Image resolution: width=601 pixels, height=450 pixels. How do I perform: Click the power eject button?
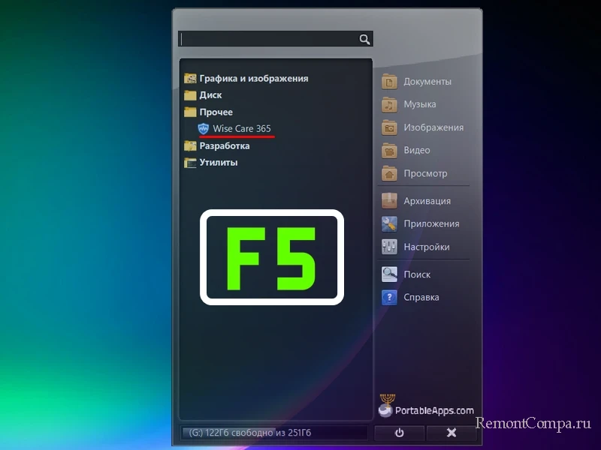(x=399, y=433)
